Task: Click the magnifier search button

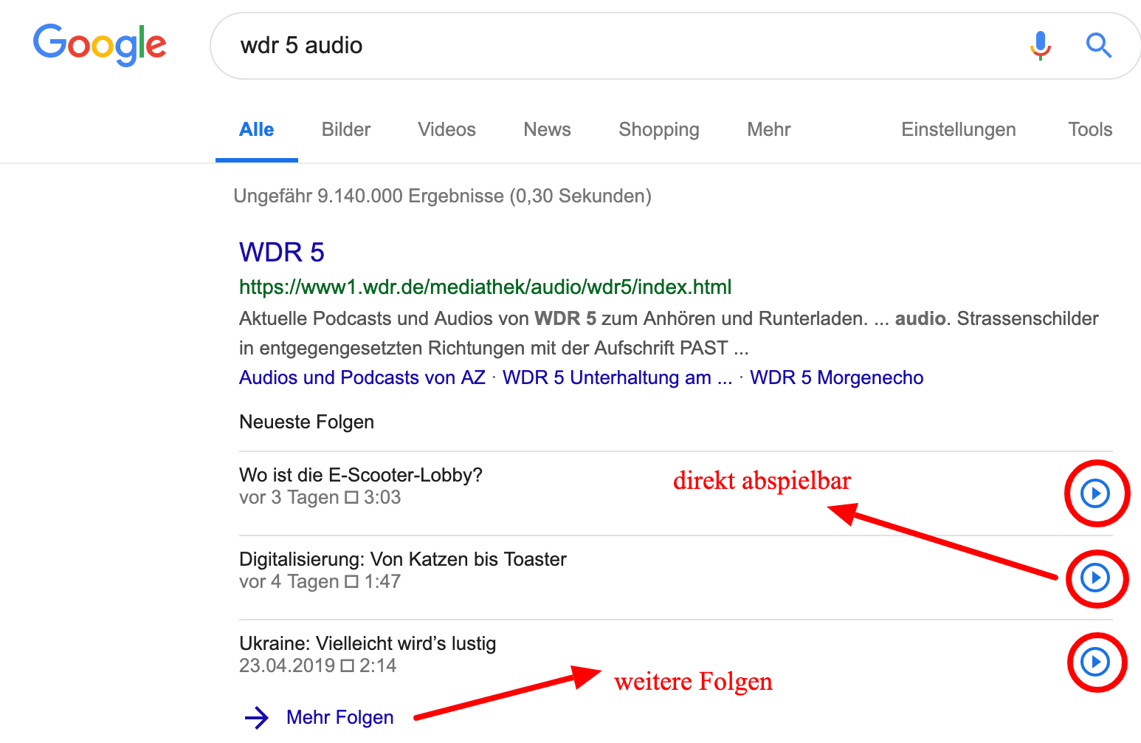Action: click(1098, 45)
